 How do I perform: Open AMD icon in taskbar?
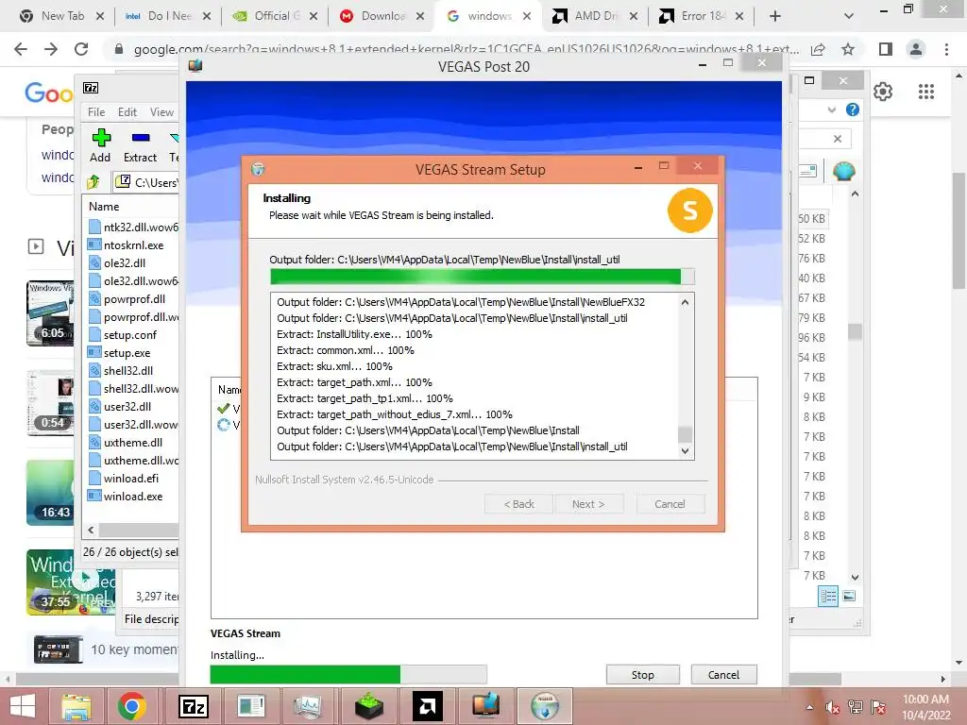(x=427, y=706)
